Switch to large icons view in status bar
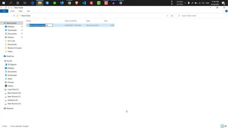 click(226, 126)
